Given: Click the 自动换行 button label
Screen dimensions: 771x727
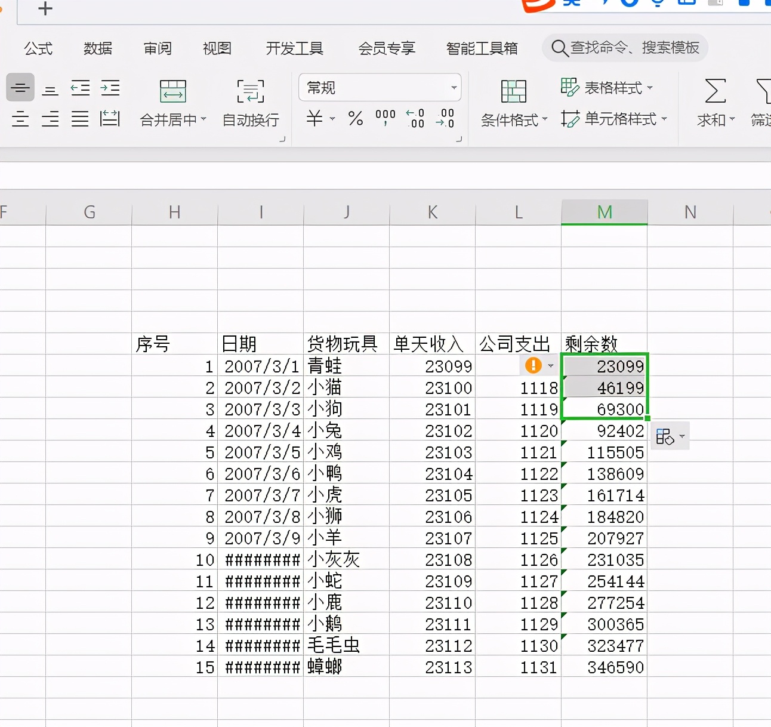Looking at the screenshot, I should [x=251, y=120].
